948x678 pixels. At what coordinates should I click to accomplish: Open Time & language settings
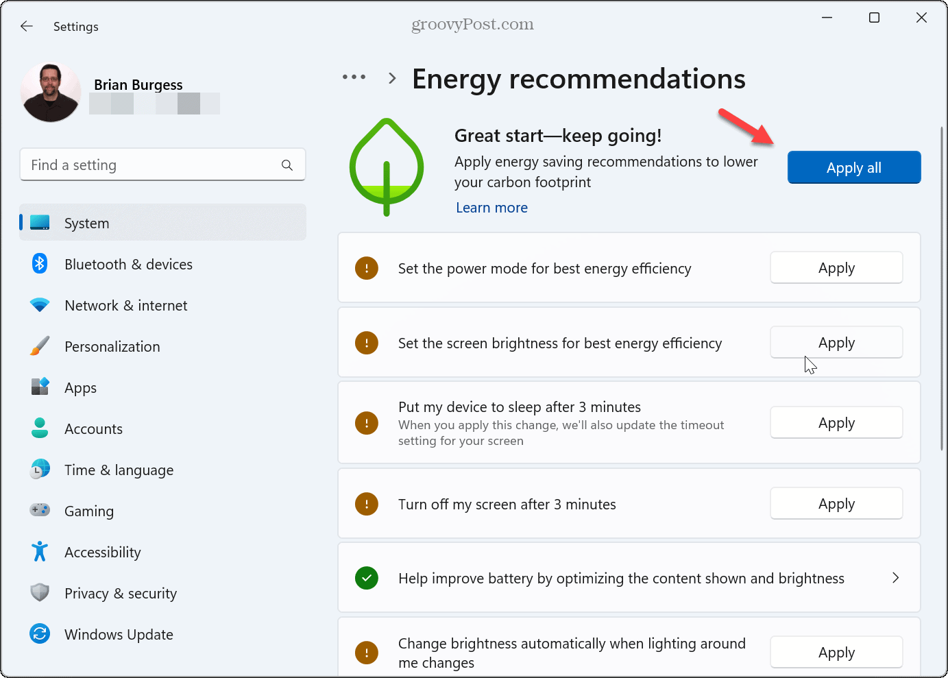[162, 470]
